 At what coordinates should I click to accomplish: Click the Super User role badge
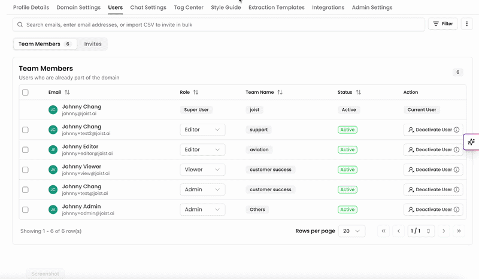click(x=196, y=110)
